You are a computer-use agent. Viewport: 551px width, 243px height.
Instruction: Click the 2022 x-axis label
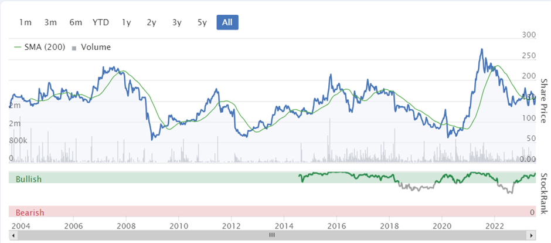495,225
